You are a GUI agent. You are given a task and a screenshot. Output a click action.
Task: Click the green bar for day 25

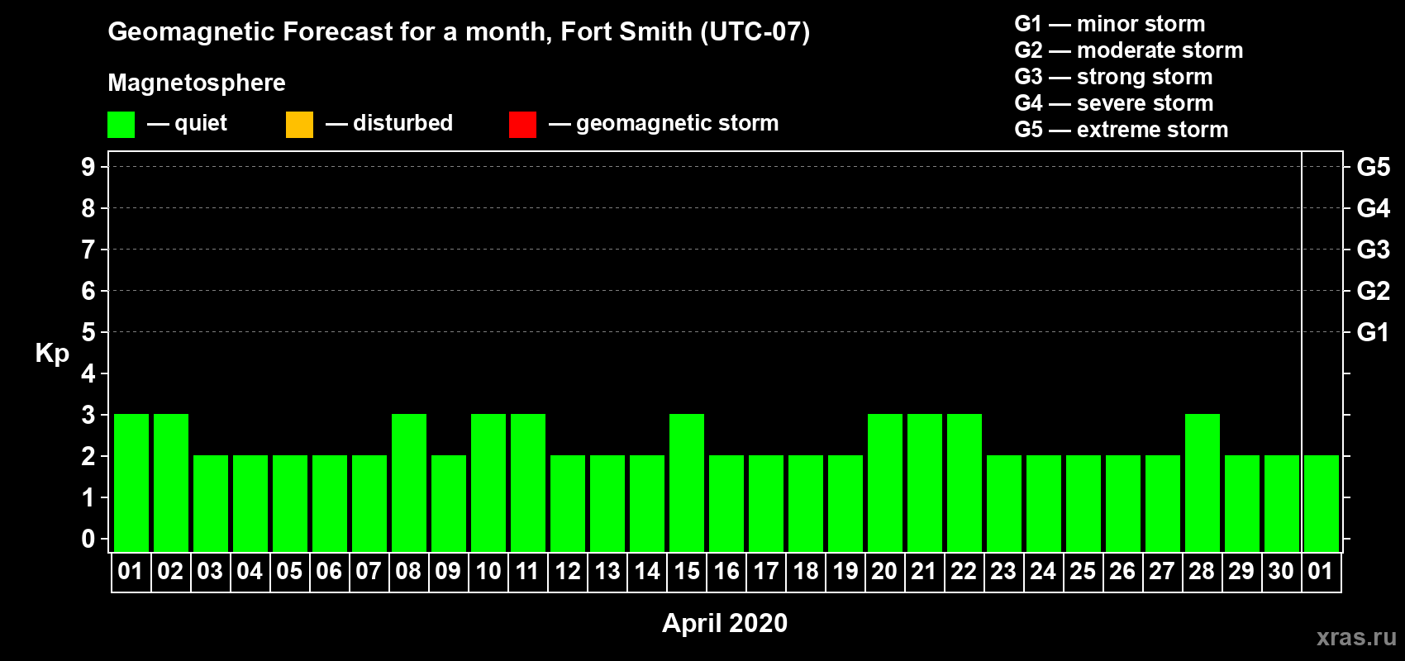(x=1084, y=504)
